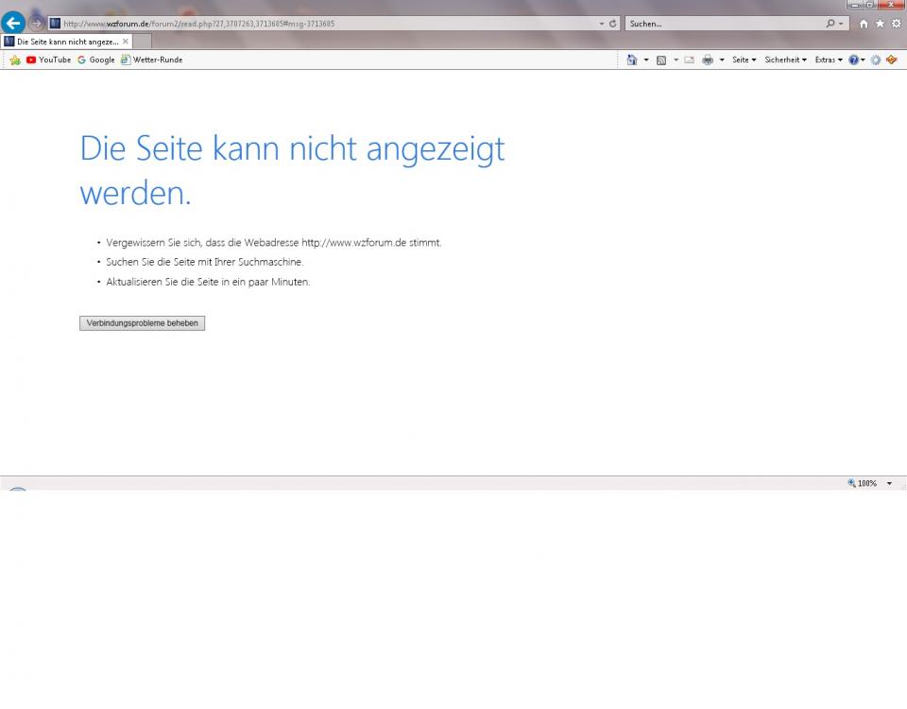Open the Wetter-Runde bookmark
Screen dimensions: 907x709
151,60
